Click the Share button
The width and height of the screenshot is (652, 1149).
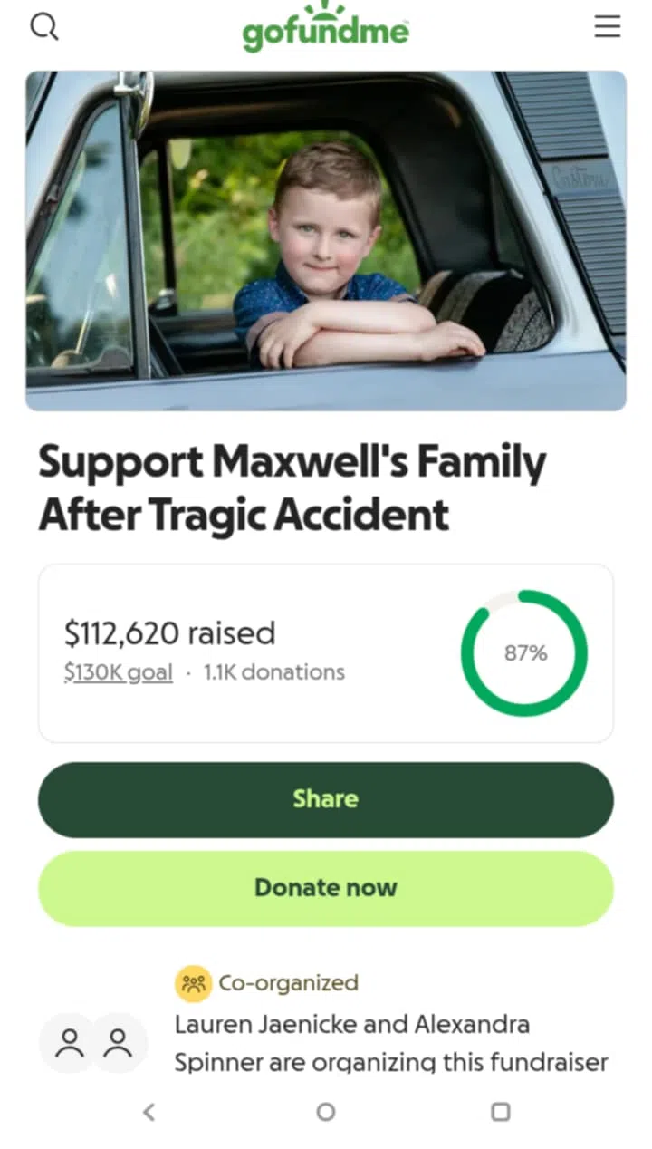point(326,799)
